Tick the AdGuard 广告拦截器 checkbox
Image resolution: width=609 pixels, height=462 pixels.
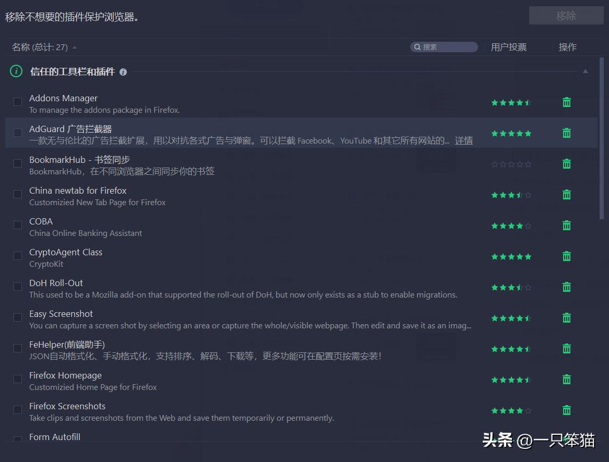[x=17, y=133]
